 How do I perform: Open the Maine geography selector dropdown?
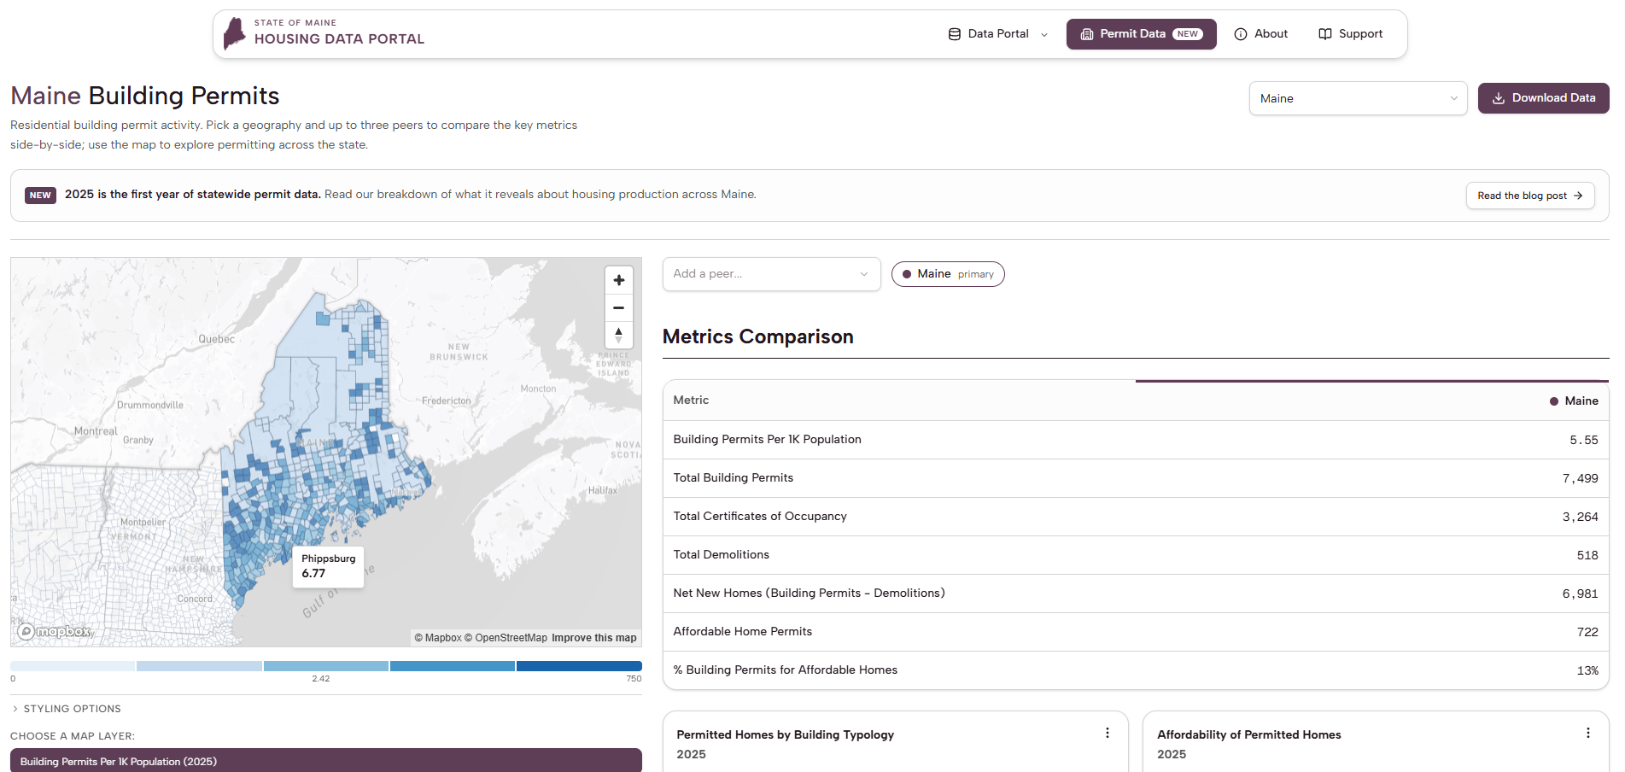point(1358,98)
